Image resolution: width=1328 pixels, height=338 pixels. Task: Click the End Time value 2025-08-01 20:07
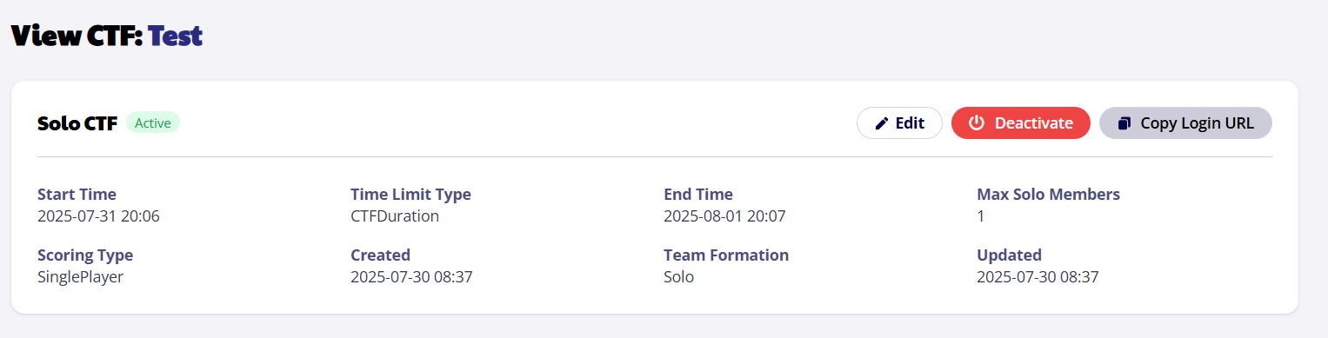[x=724, y=216]
